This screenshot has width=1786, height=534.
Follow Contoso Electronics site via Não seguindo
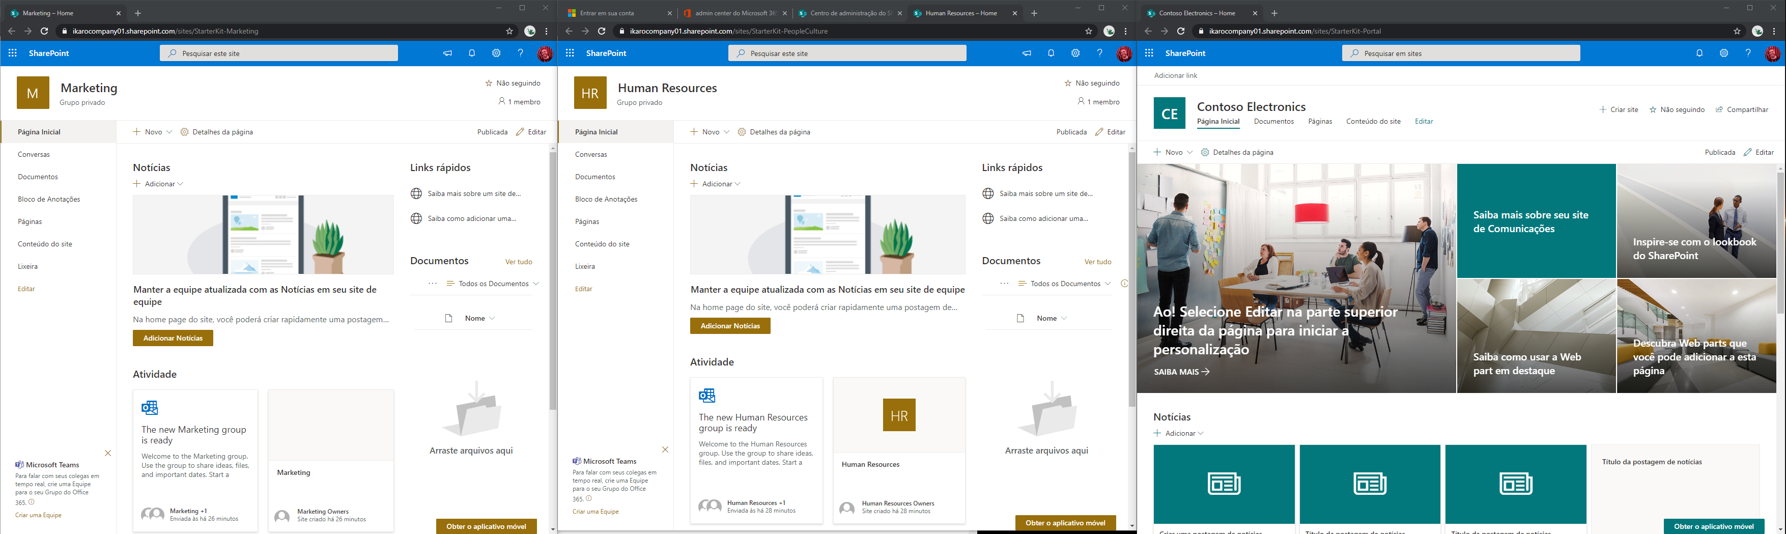[1677, 109]
